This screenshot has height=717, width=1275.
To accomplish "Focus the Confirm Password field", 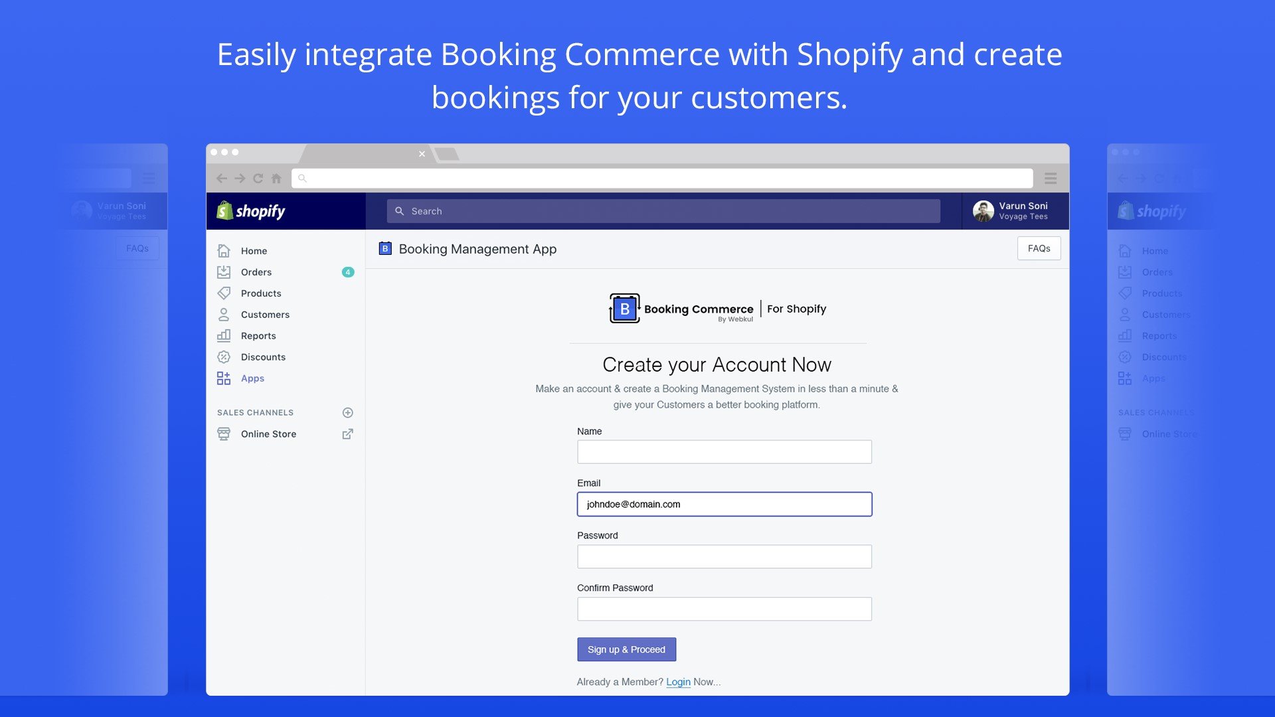I will (724, 609).
